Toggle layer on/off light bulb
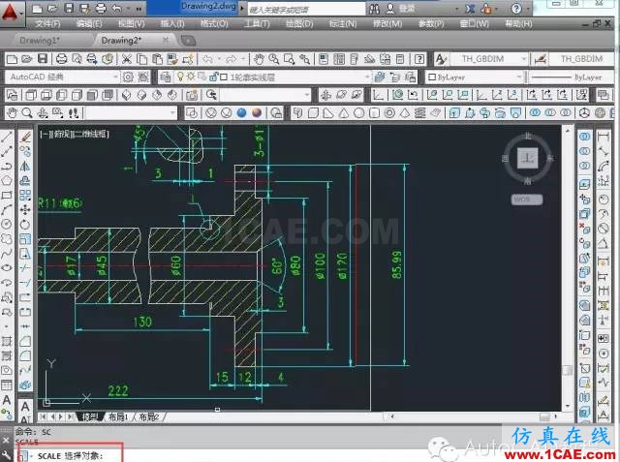 (x=180, y=77)
